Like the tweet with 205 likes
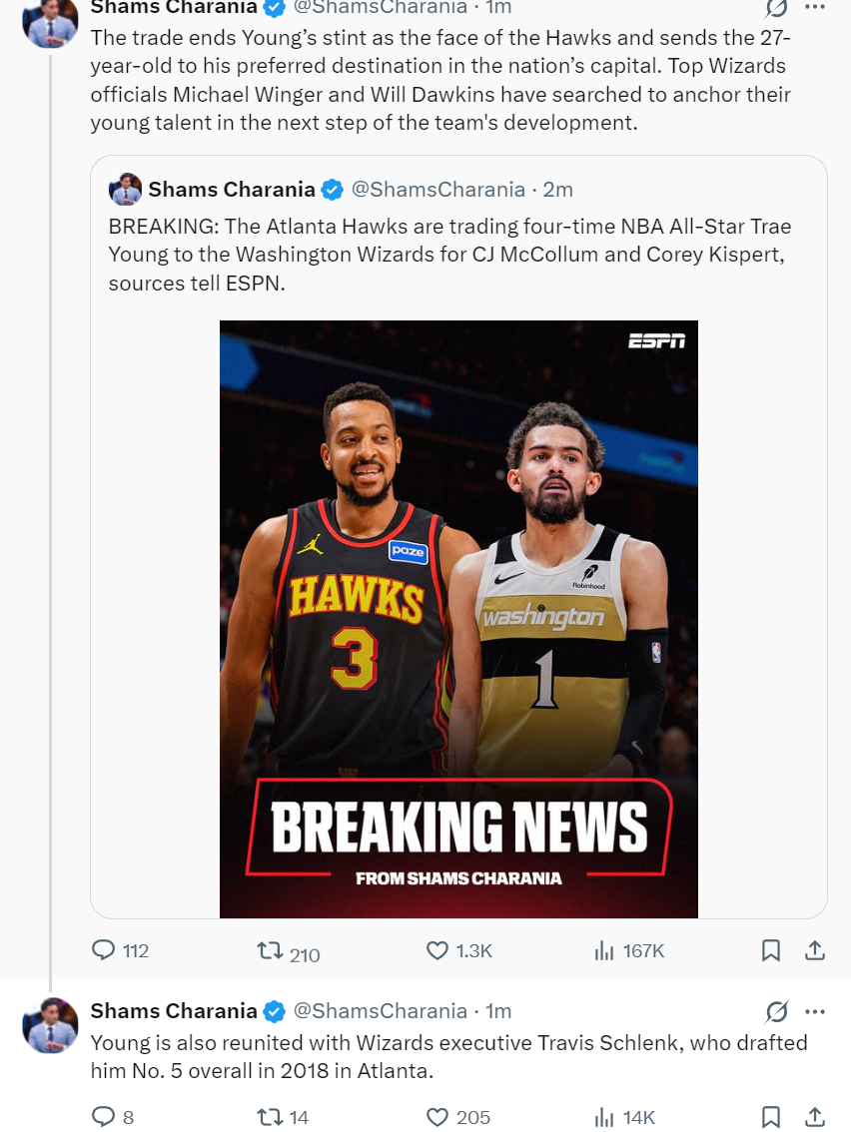This screenshot has width=851, height=1132. [437, 1116]
